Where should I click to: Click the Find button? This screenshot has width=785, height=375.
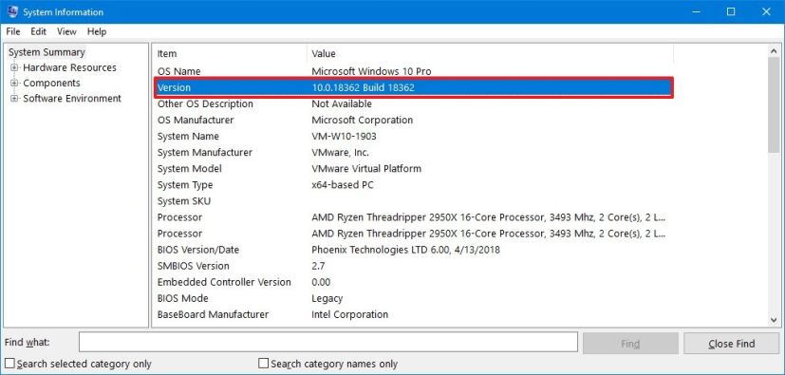(630, 344)
